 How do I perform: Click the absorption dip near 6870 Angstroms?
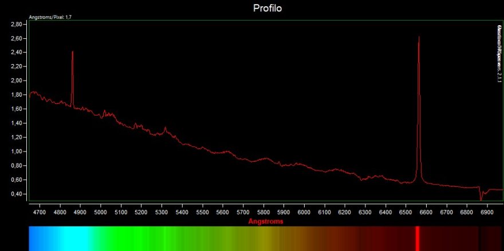(481, 194)
